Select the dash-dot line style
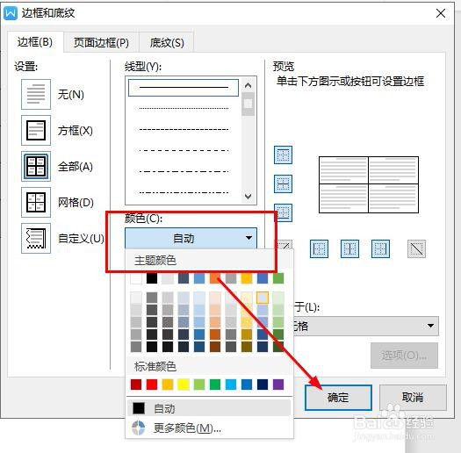 [x=184, y=171]
